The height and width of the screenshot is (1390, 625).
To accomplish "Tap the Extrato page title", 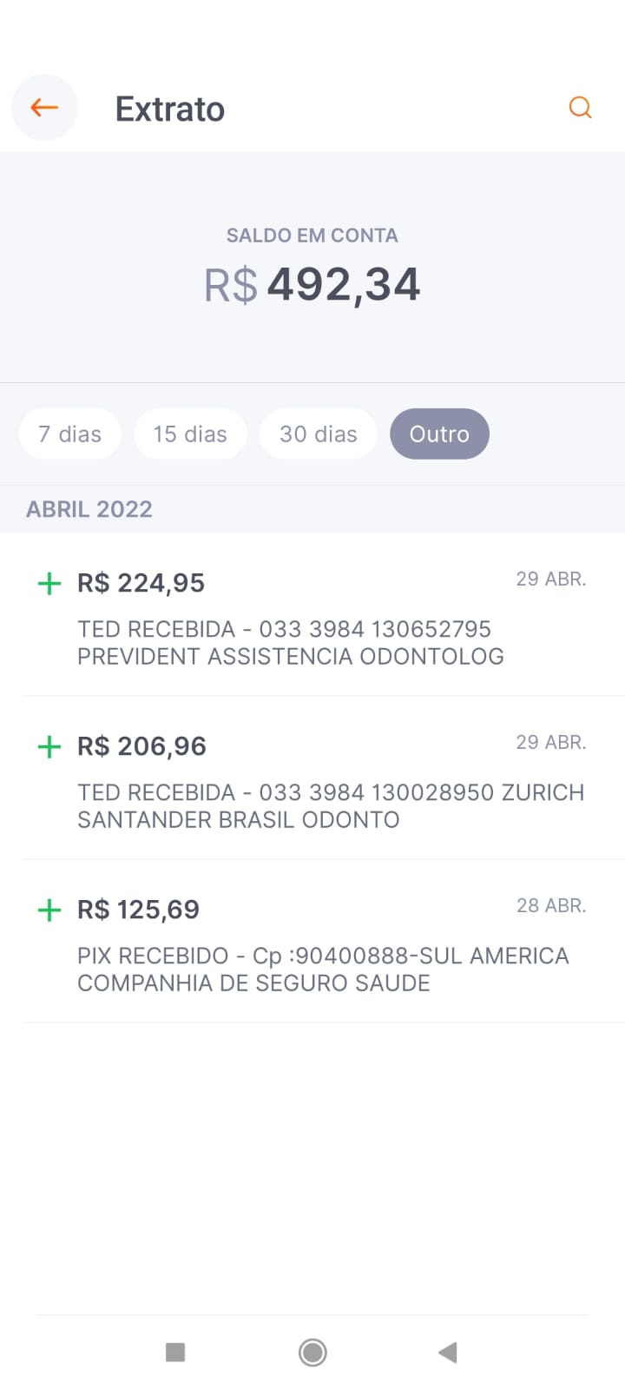I will pyautogui.click(x=170, y=109).
